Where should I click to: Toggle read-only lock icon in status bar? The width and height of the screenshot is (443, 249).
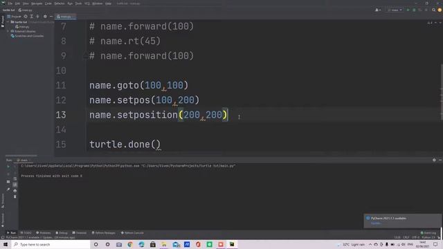440,237
